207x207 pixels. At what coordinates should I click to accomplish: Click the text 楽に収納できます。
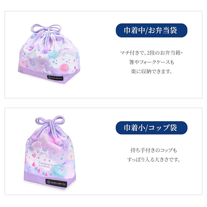[152, 71]
